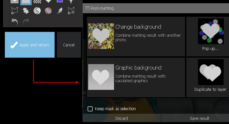Enable Keep mask as selection checkbox
Screen dimensions: 229x124
(x=90, y=109)
